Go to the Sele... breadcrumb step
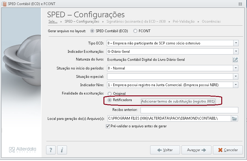This screenshot has width=247, height=161. click(53, 21)
